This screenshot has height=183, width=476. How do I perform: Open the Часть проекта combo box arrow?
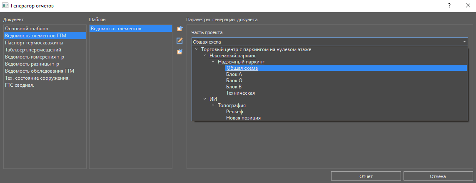(x=464, y=42)
